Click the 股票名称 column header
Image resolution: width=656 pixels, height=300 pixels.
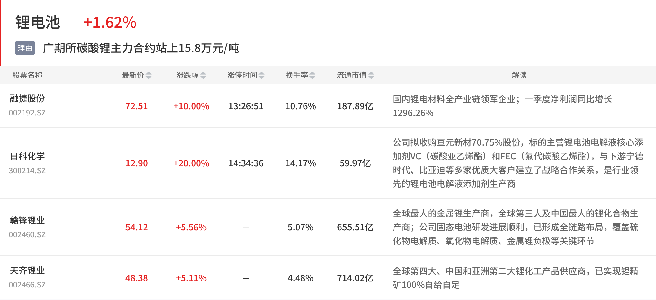pyautogui.click(x=27, y=75)
